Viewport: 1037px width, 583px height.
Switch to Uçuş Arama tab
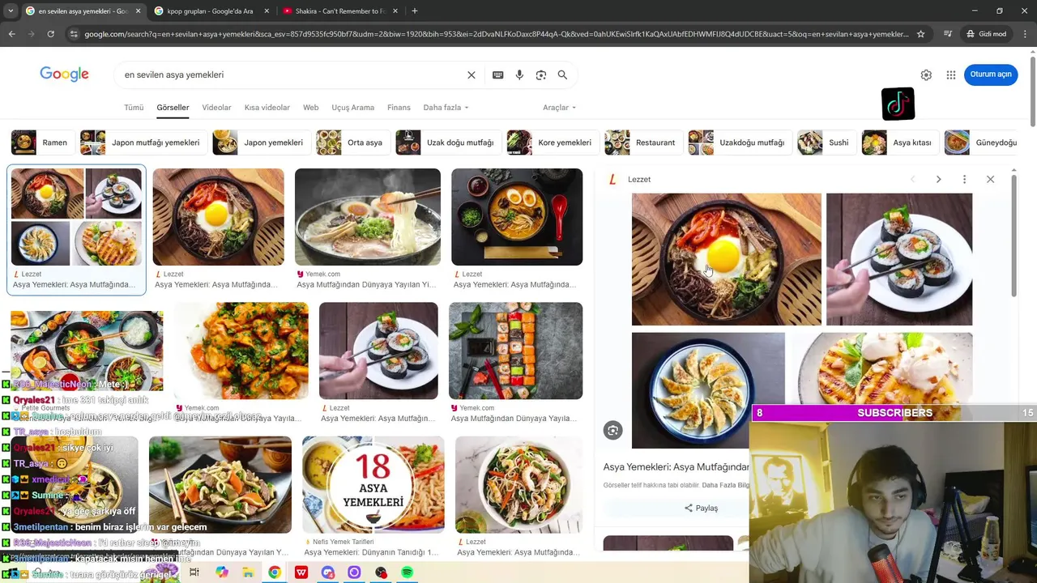(353, 108)
